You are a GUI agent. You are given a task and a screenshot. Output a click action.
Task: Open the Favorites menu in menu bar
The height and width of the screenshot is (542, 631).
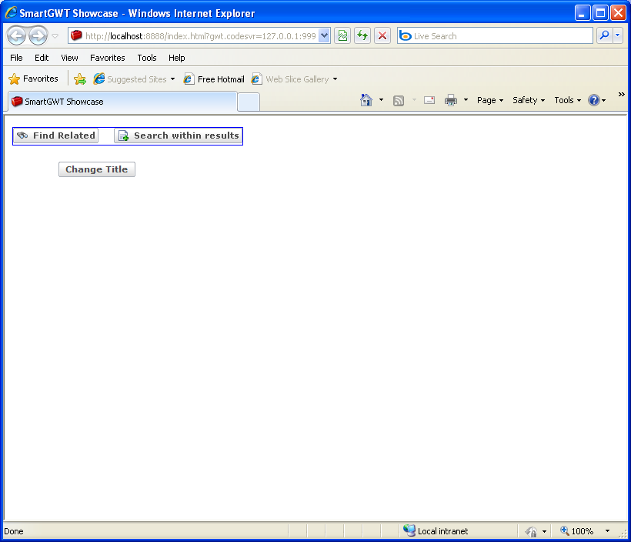(108, 58)
